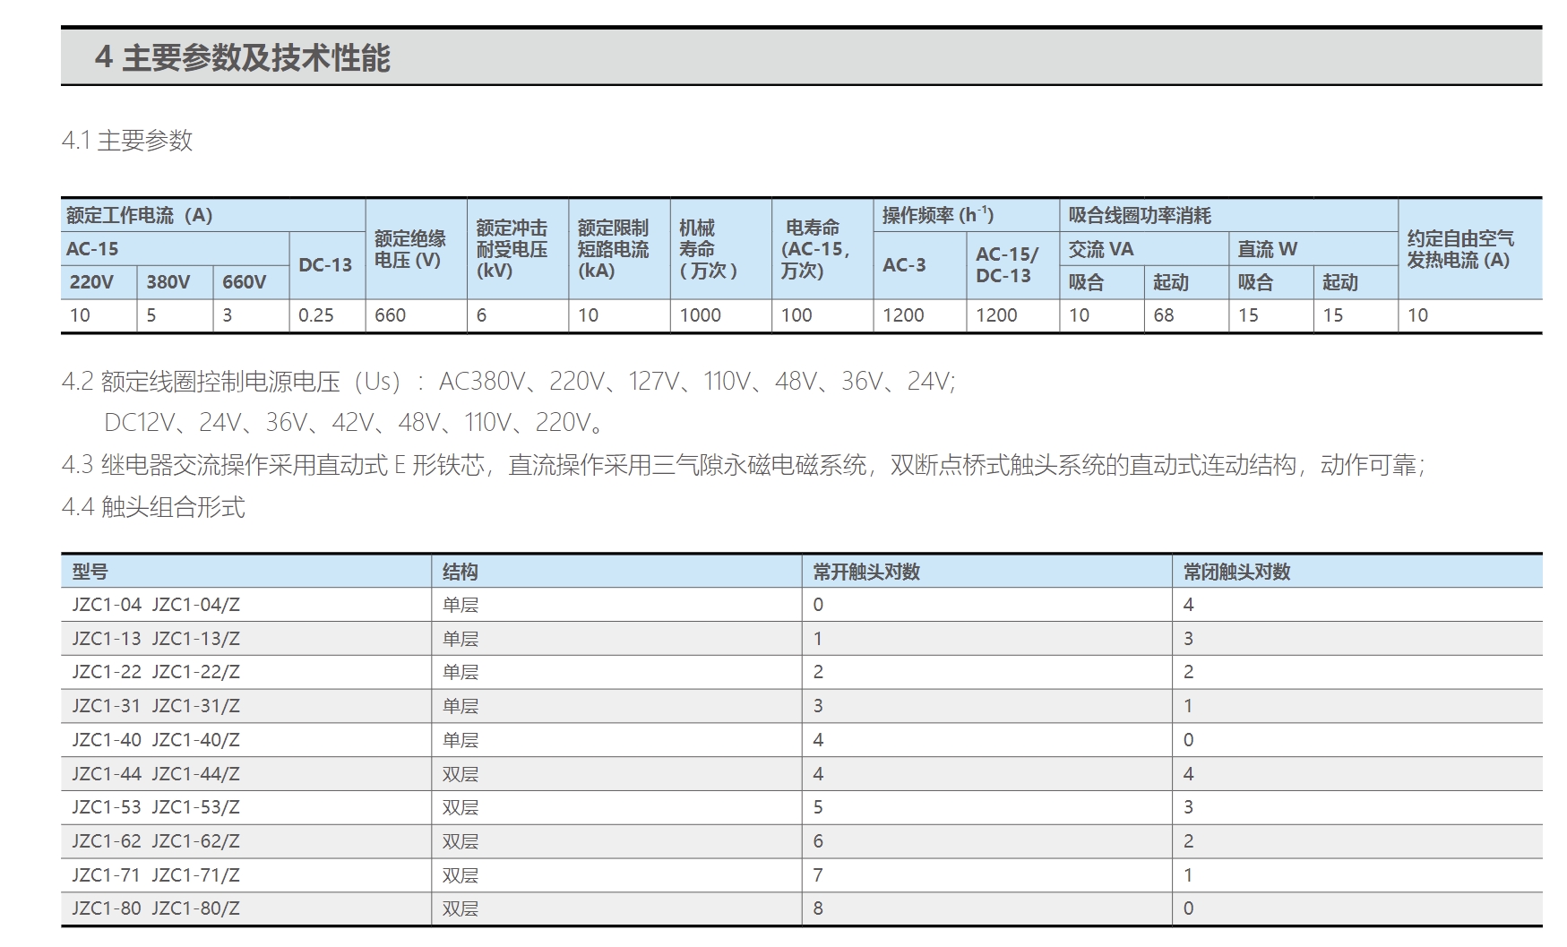Click the JZC1-44 JZC1-44/Z model cell

tap(157, 774)
